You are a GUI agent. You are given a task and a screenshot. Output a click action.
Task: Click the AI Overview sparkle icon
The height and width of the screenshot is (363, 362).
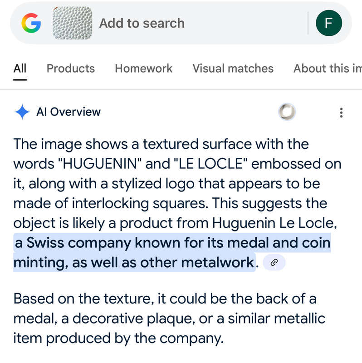coord(22,112)
